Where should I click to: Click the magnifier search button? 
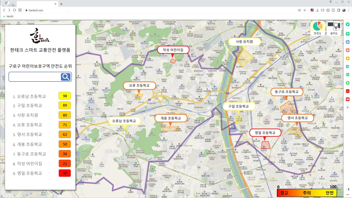pos(66,77)
